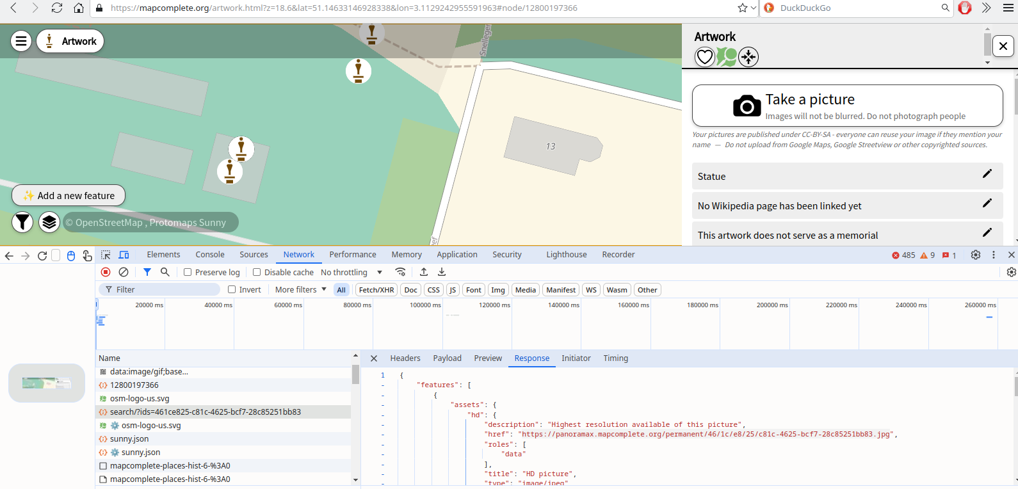Open network search magnifier
The image size is (1018, 489).
click(165, 272)
